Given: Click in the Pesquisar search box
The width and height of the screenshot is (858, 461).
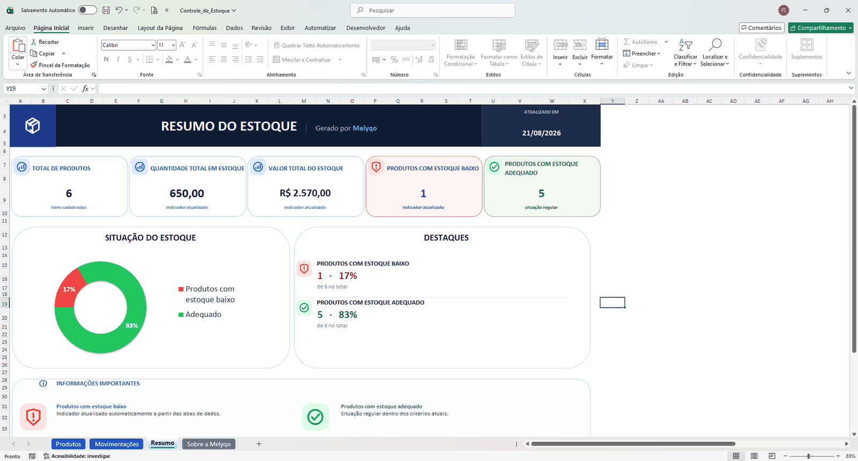Looking at the screenshot, I should (433, 10).
